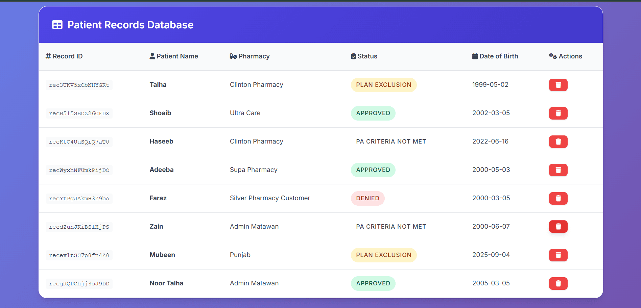Viewport: 641px width, 308px height.
Task: Click the gears icon in Actions header
Action: pos(553,56)
